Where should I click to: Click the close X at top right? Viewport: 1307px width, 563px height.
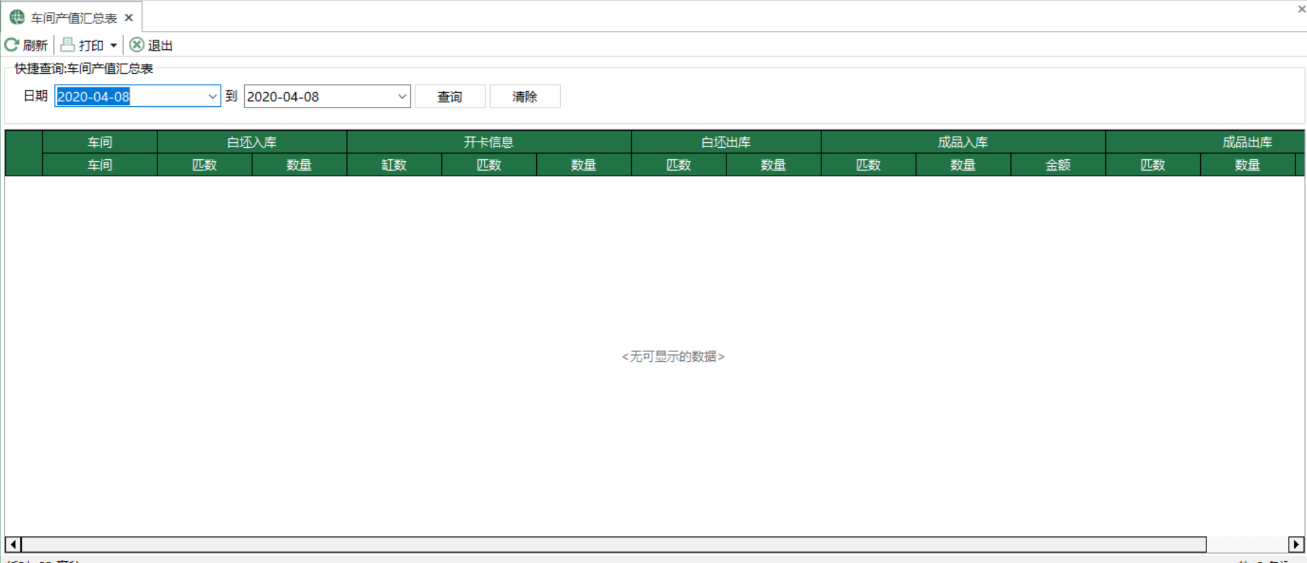click(1301, 9)
